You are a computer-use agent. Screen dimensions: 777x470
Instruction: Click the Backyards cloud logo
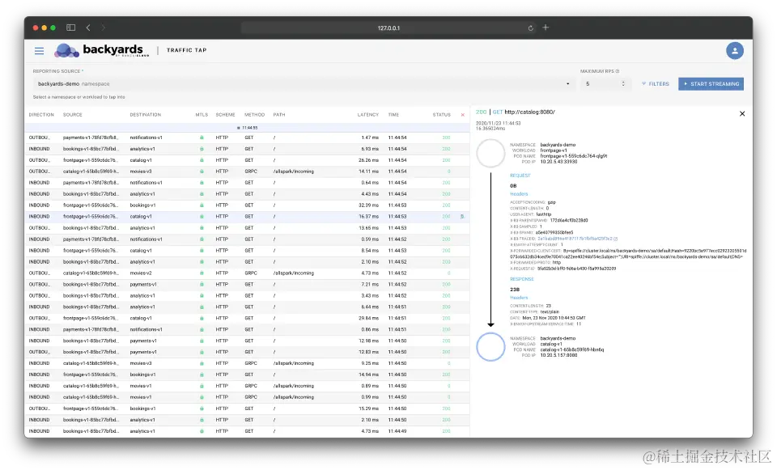coord(67,50)
